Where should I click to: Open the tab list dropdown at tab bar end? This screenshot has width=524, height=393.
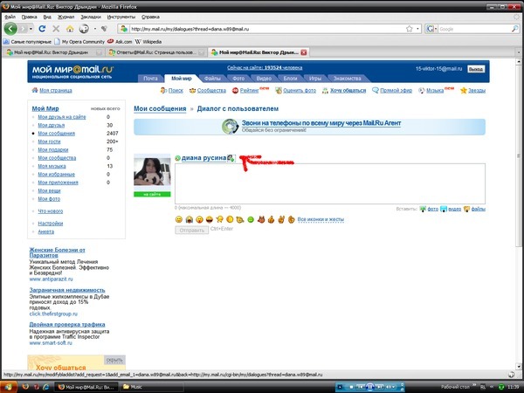pos(519,52)
